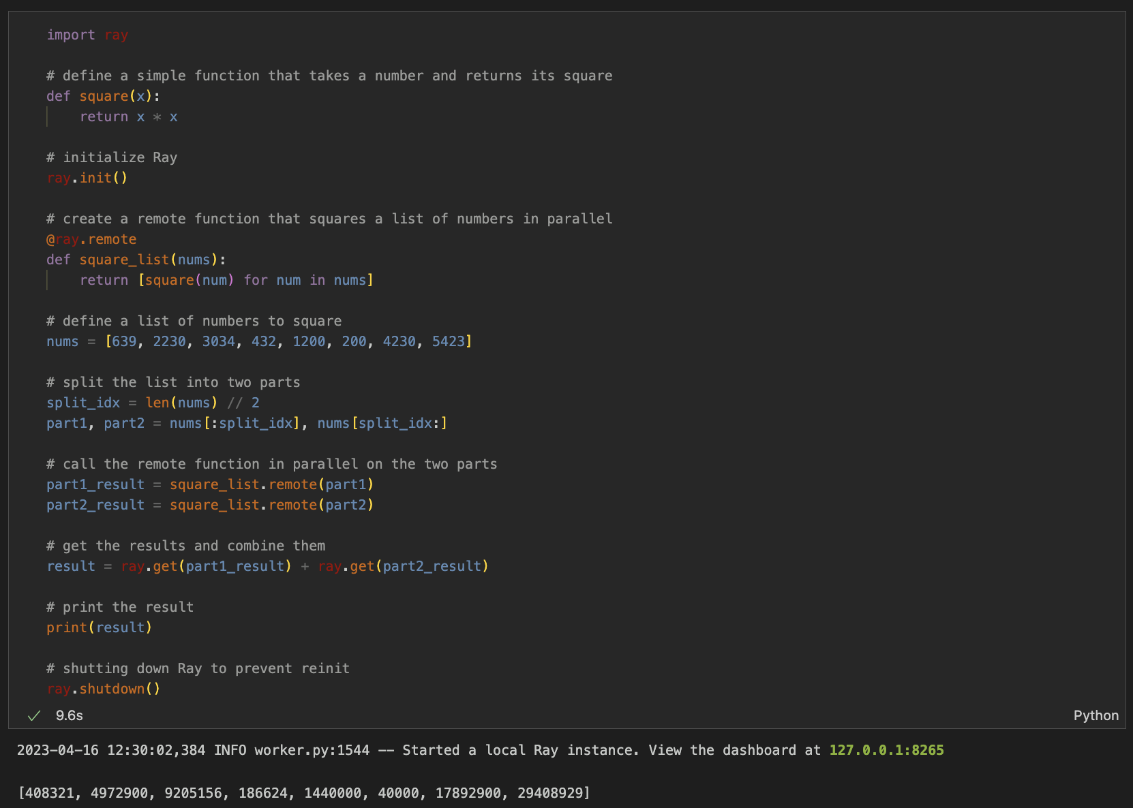Click the 'part2_result = square_list.remote(part2)' line

pyautogui.click(x=210, y=505)
